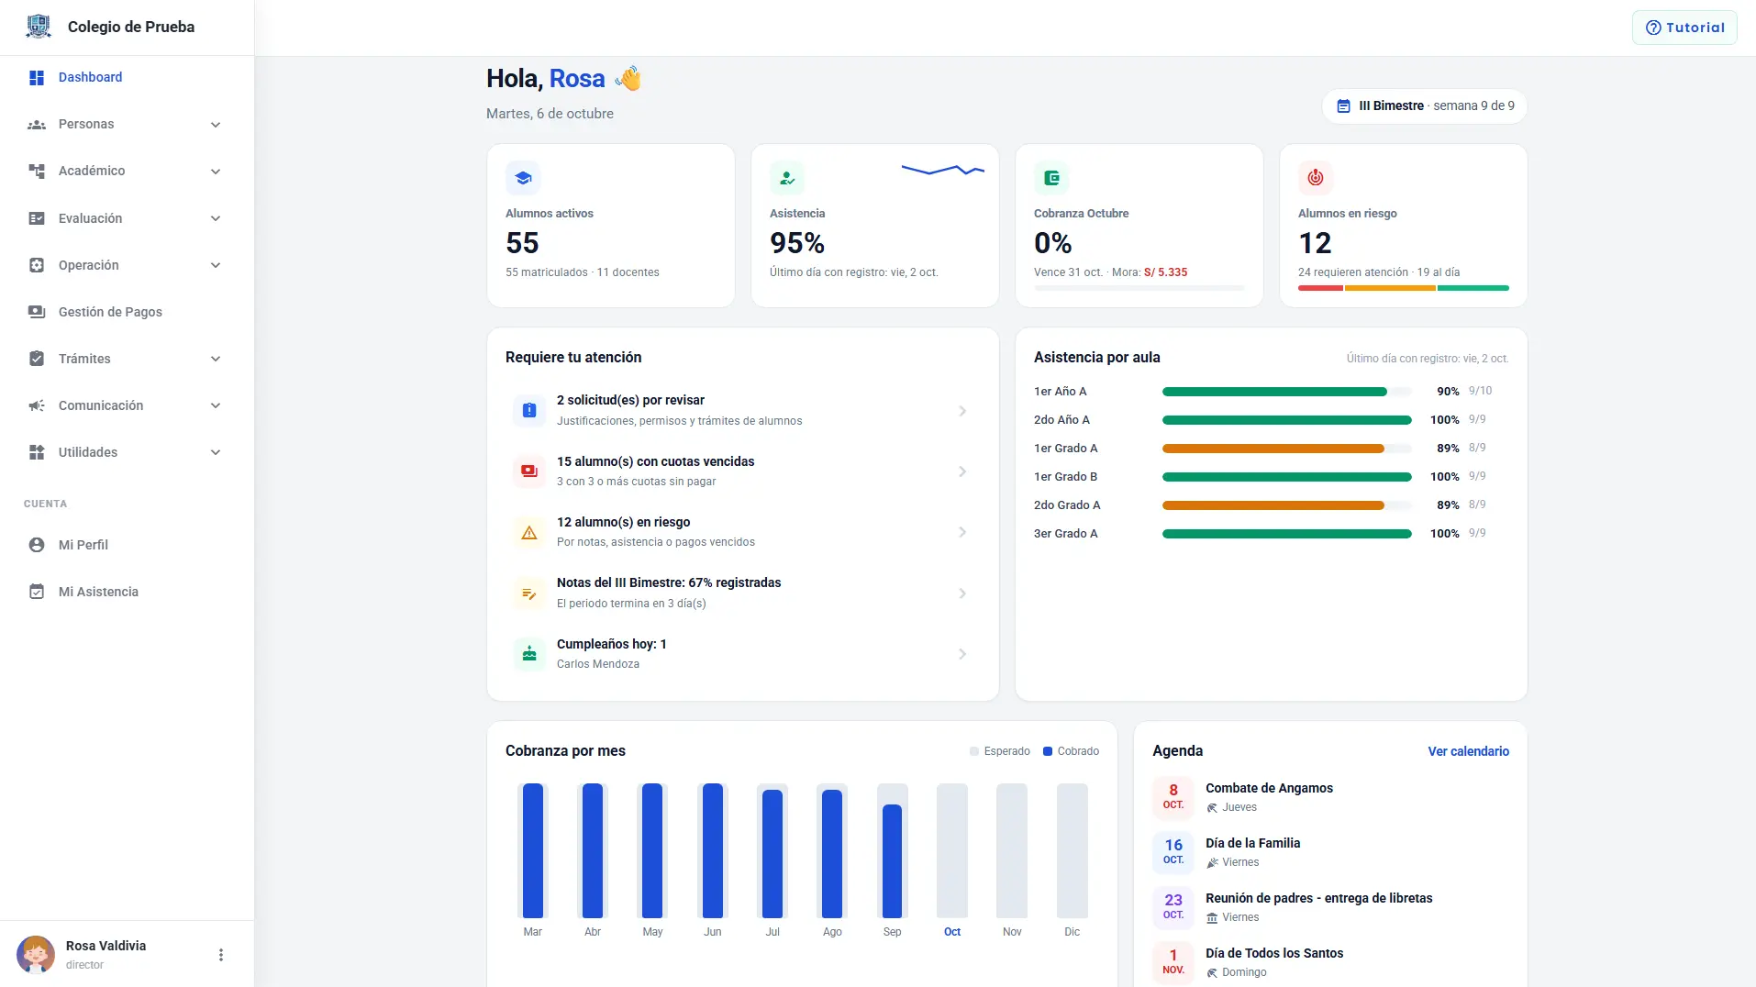The image size is (1756, 987).
Task: Expand the Personas menu chevron
Action: (216, 125)
